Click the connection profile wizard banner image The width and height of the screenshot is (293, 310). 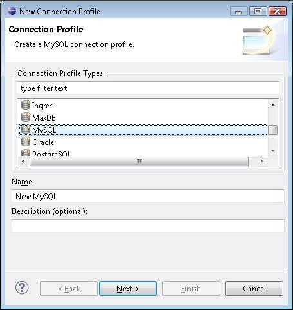(x=258, y=40)
